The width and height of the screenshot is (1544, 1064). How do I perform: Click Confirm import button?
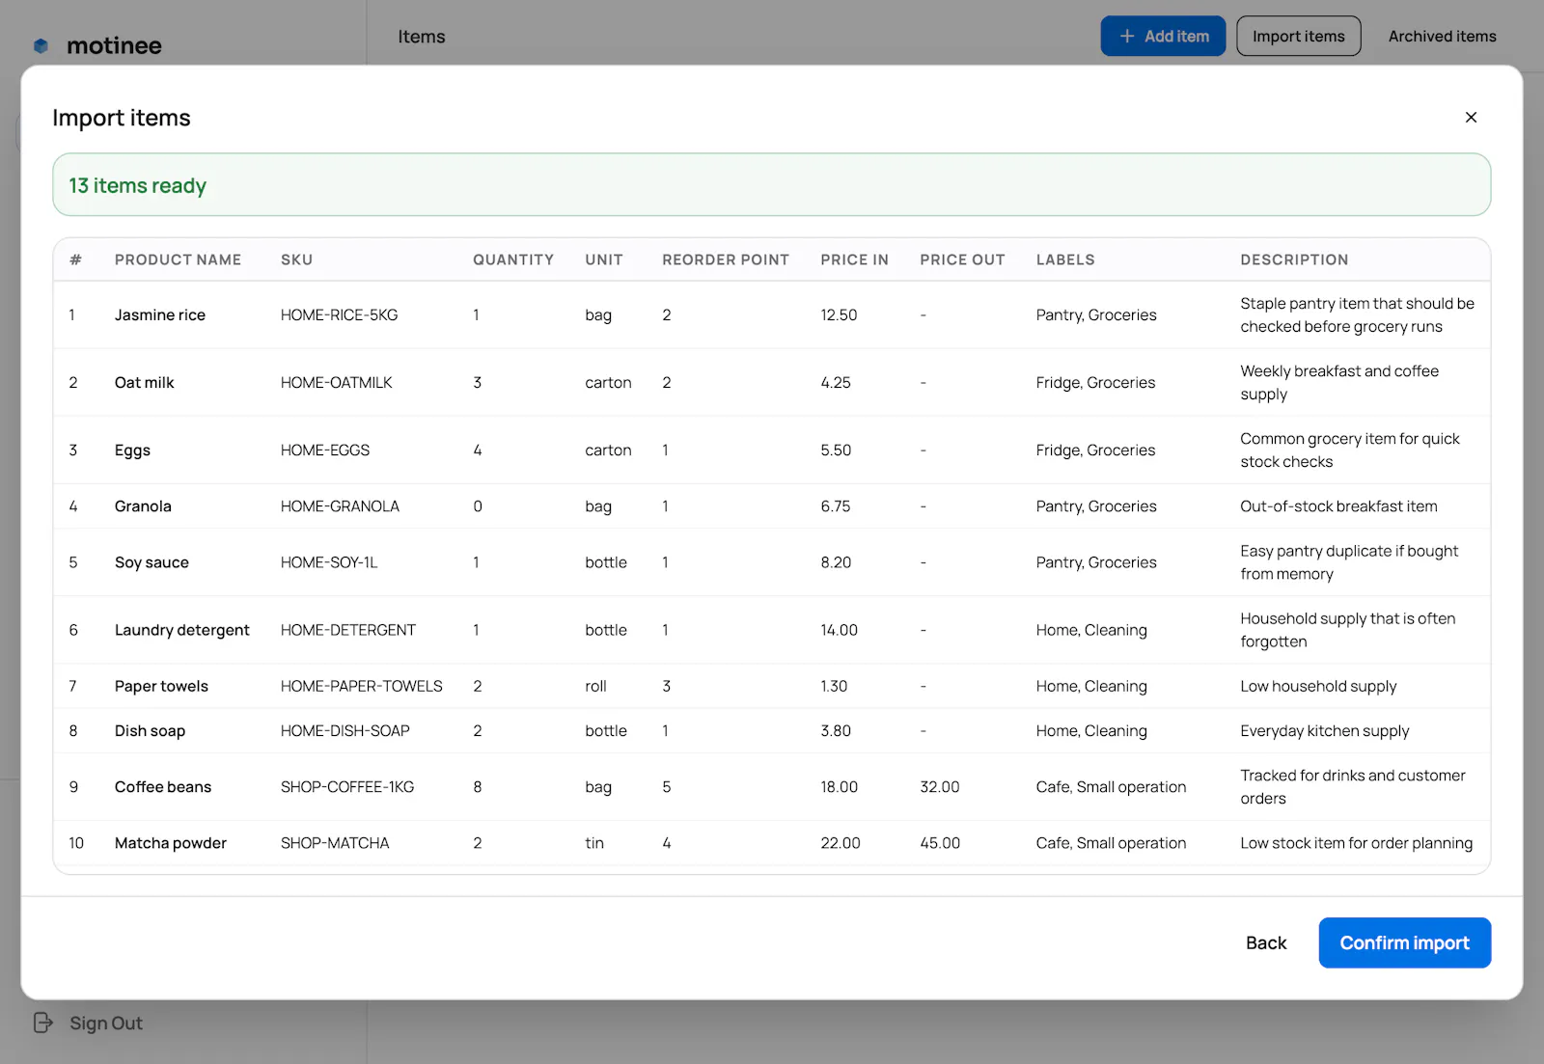[1404, 942]
